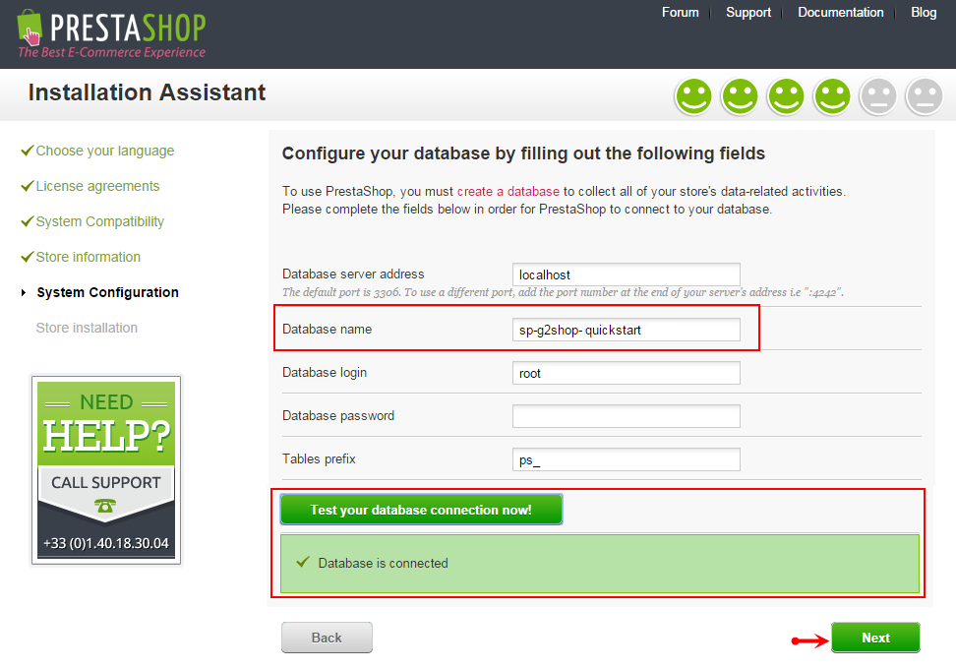The height and width of the screenshot is (670, 956).
Task: Click the Need Help call support banner
Action: (x=106, y=470)
